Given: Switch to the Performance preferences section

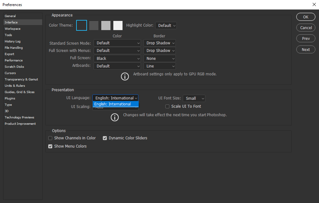Looking at the screenshot, I should coord(13,60).
